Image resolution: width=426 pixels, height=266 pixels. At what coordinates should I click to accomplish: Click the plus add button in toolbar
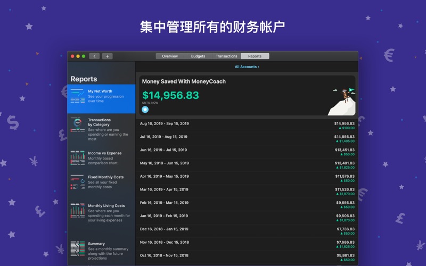[108, 56]
